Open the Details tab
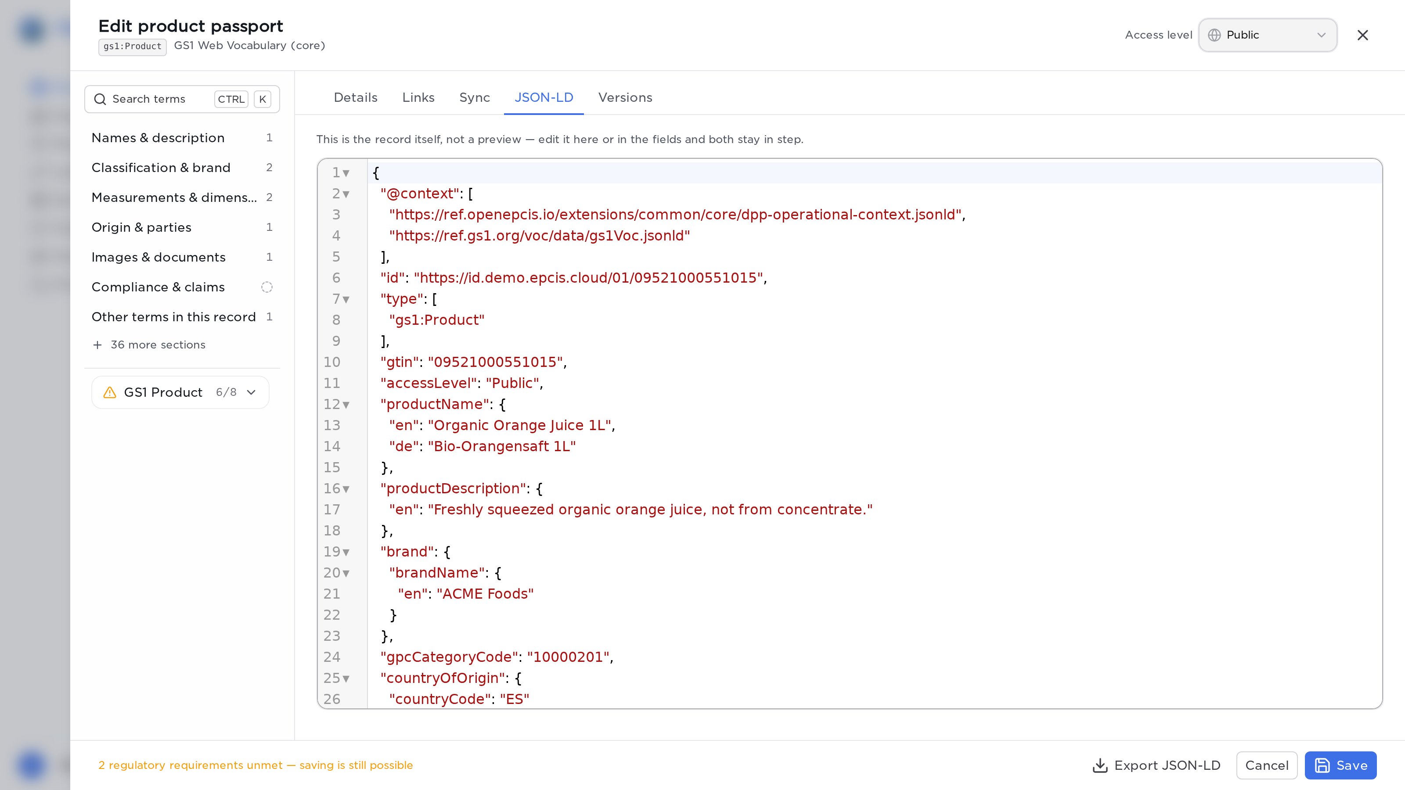The height and width of the screenshot is (790, 1405). pyautogui.click(x=356, y=97)
